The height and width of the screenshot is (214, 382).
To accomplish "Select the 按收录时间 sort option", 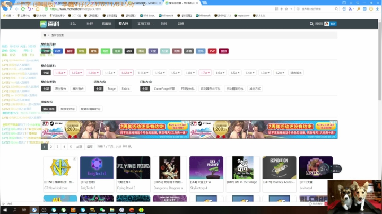I will point(67,109).
